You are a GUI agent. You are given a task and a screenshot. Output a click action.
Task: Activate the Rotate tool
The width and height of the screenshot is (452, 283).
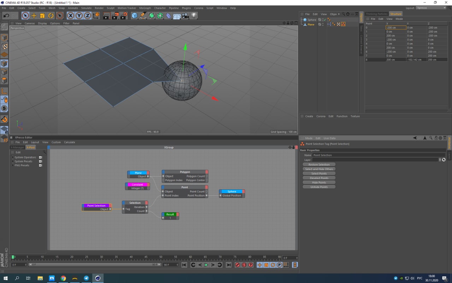51,16
